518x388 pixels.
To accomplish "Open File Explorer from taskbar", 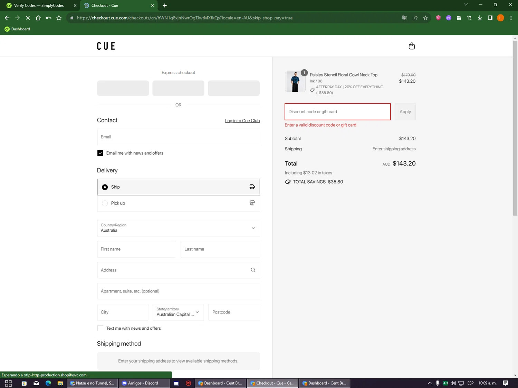I will click(x=60, y=383).
